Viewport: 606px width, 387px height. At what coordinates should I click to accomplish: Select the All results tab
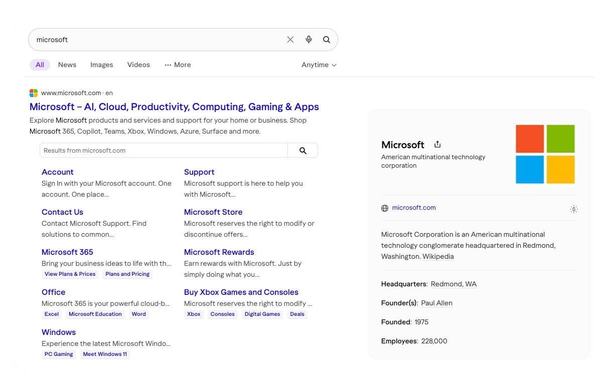pos(40,65)
